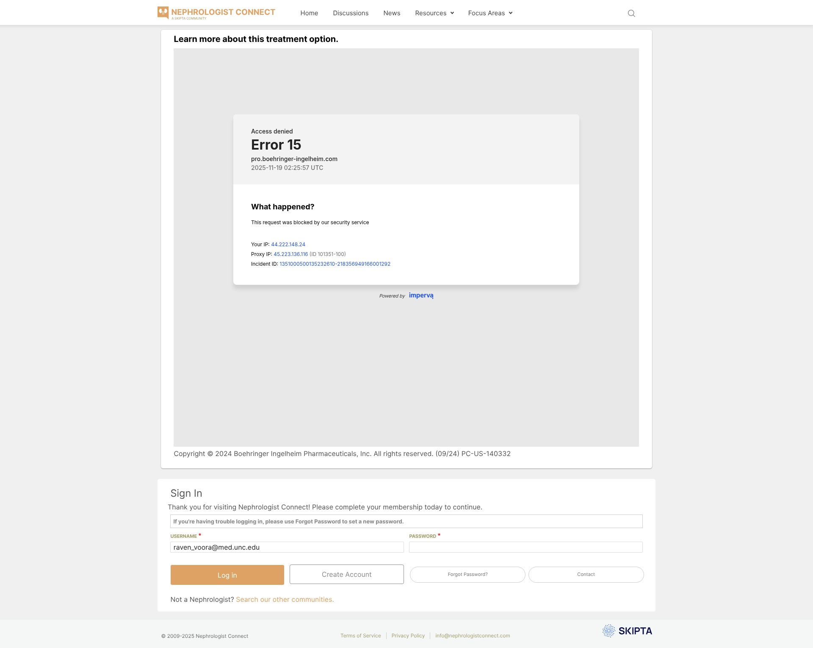Open the Terms of Service link
The image size is (813, 648).
point(361,636)
